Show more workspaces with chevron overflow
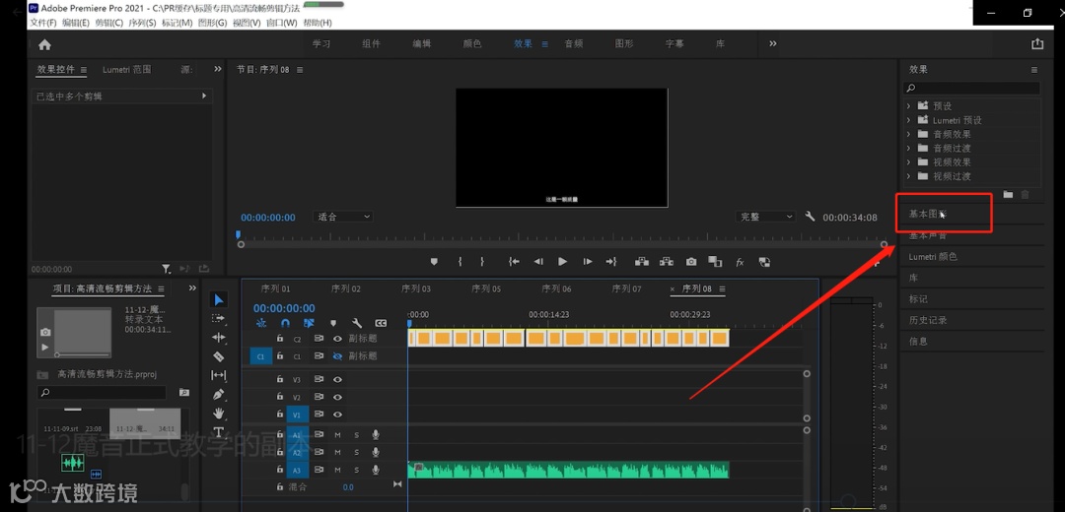 (773, 43)
